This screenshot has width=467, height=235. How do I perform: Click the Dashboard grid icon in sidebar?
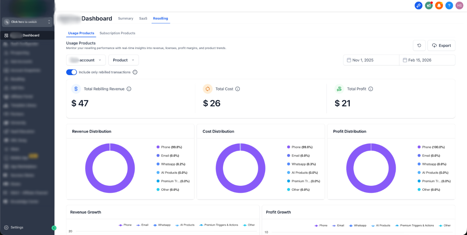pyautogui.click(x=6, y=35)
